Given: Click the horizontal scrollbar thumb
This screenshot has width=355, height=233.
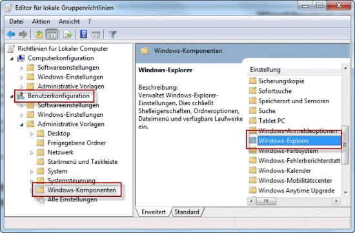Looking at the screenshot, I should (x=266, y=201).
